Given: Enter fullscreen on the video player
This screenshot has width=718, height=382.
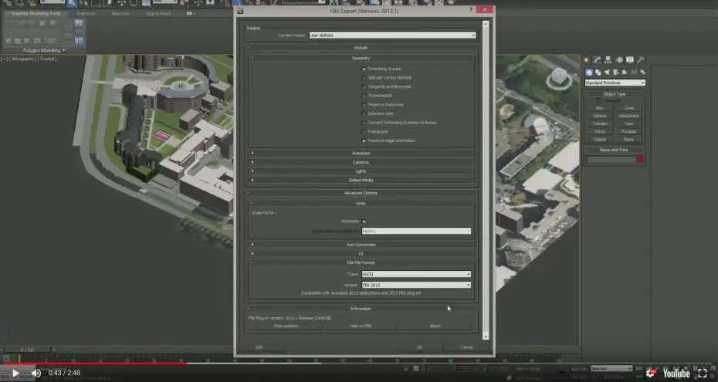Looking at the screenshot, I should point(703,374).
